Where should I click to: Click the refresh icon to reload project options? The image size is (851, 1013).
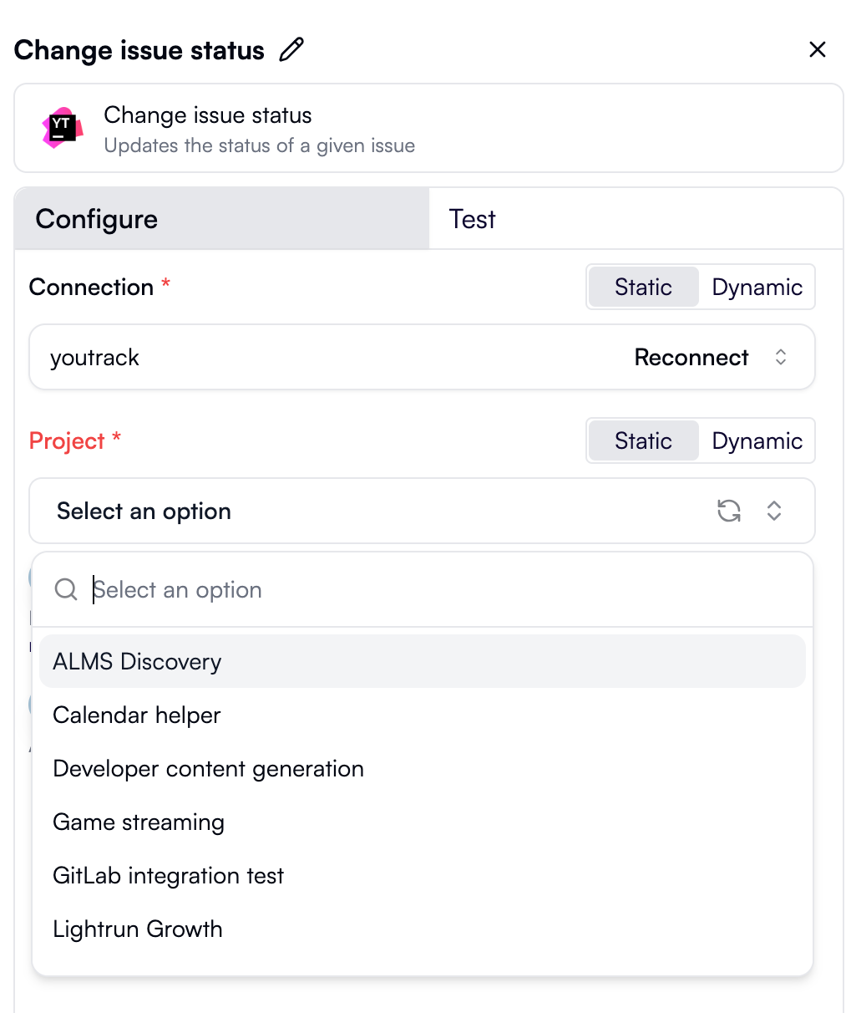727,511
